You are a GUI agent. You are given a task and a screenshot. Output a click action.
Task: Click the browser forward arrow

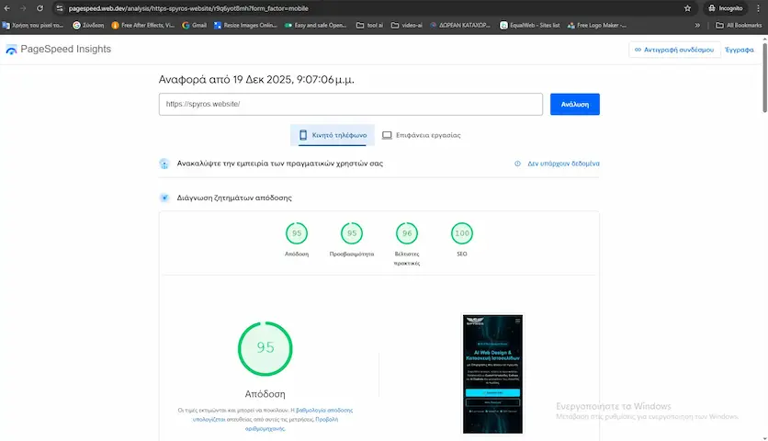pyautogui.click(x=23, y=8)
